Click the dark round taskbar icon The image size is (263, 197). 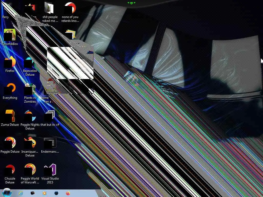(56, 193)
